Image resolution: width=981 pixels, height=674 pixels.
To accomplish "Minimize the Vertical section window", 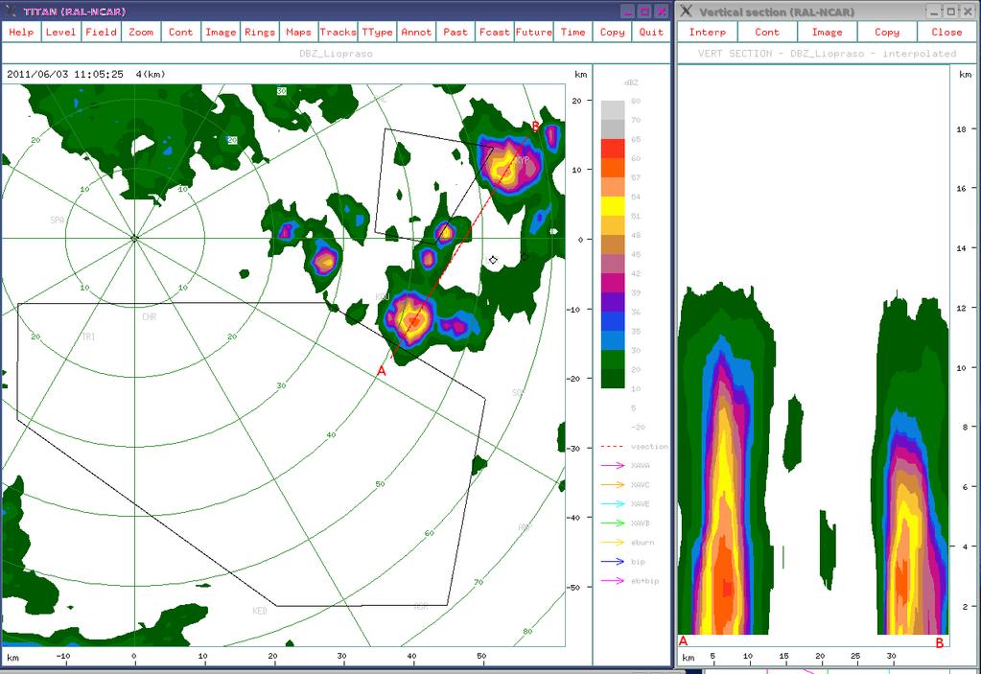I will click(934, 12).
